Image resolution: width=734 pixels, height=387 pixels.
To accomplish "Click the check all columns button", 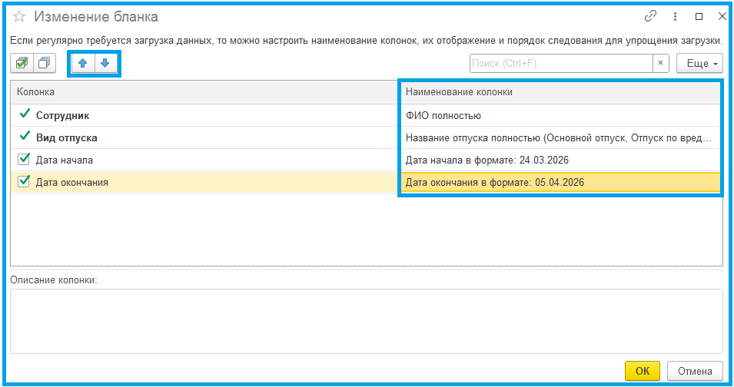I will tap(22, 64).
